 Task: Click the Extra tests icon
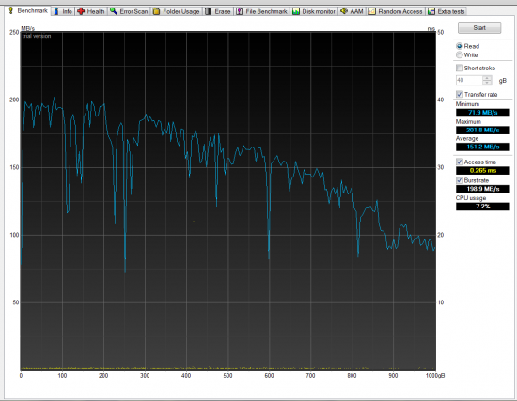[431, 11]
